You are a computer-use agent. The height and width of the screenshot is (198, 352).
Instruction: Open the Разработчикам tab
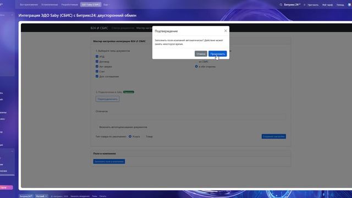[70, 4]
